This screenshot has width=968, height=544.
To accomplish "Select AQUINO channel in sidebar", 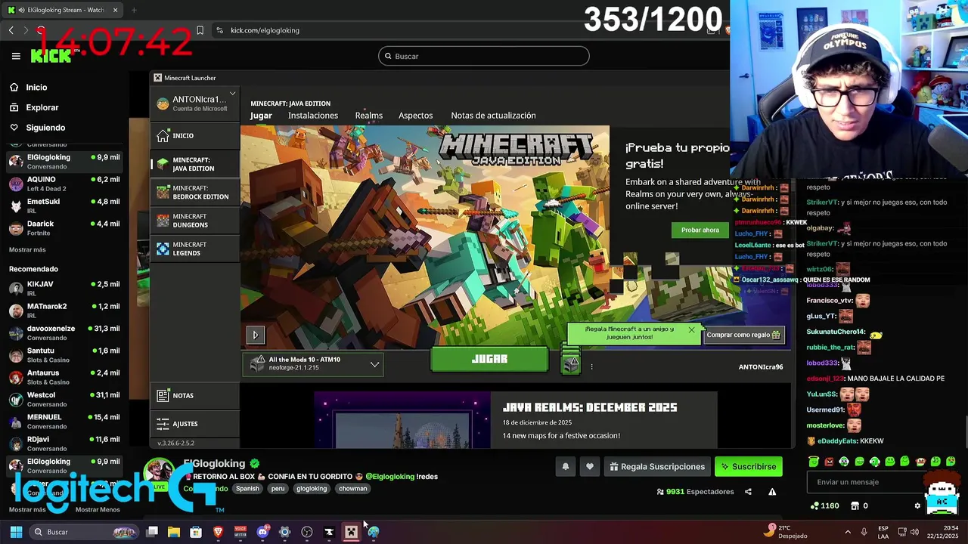I will coord(64,184).
